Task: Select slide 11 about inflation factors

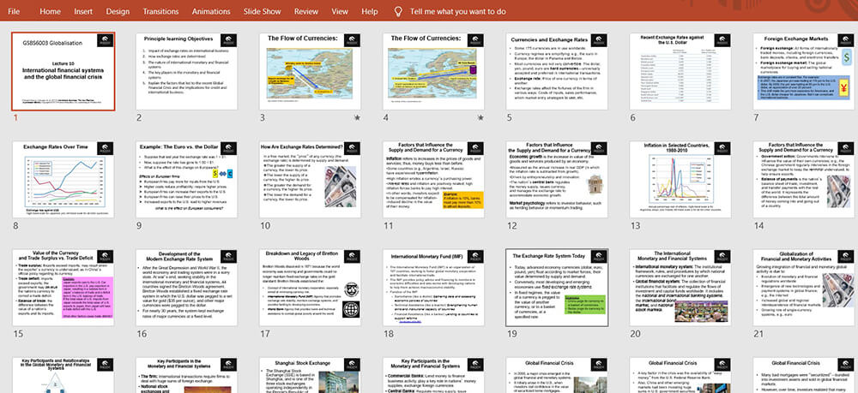Action: [x=433, y=179]
